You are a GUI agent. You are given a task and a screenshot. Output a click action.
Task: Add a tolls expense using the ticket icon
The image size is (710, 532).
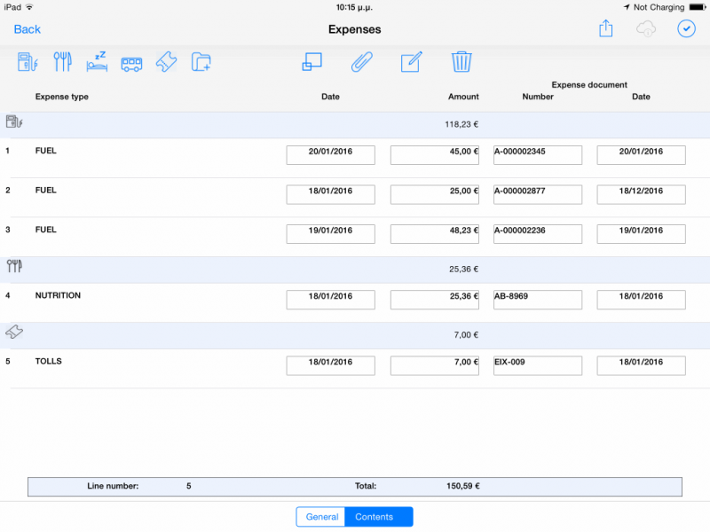point(167,62)
